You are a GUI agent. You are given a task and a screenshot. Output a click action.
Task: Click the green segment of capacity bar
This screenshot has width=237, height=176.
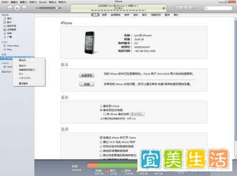118,165
